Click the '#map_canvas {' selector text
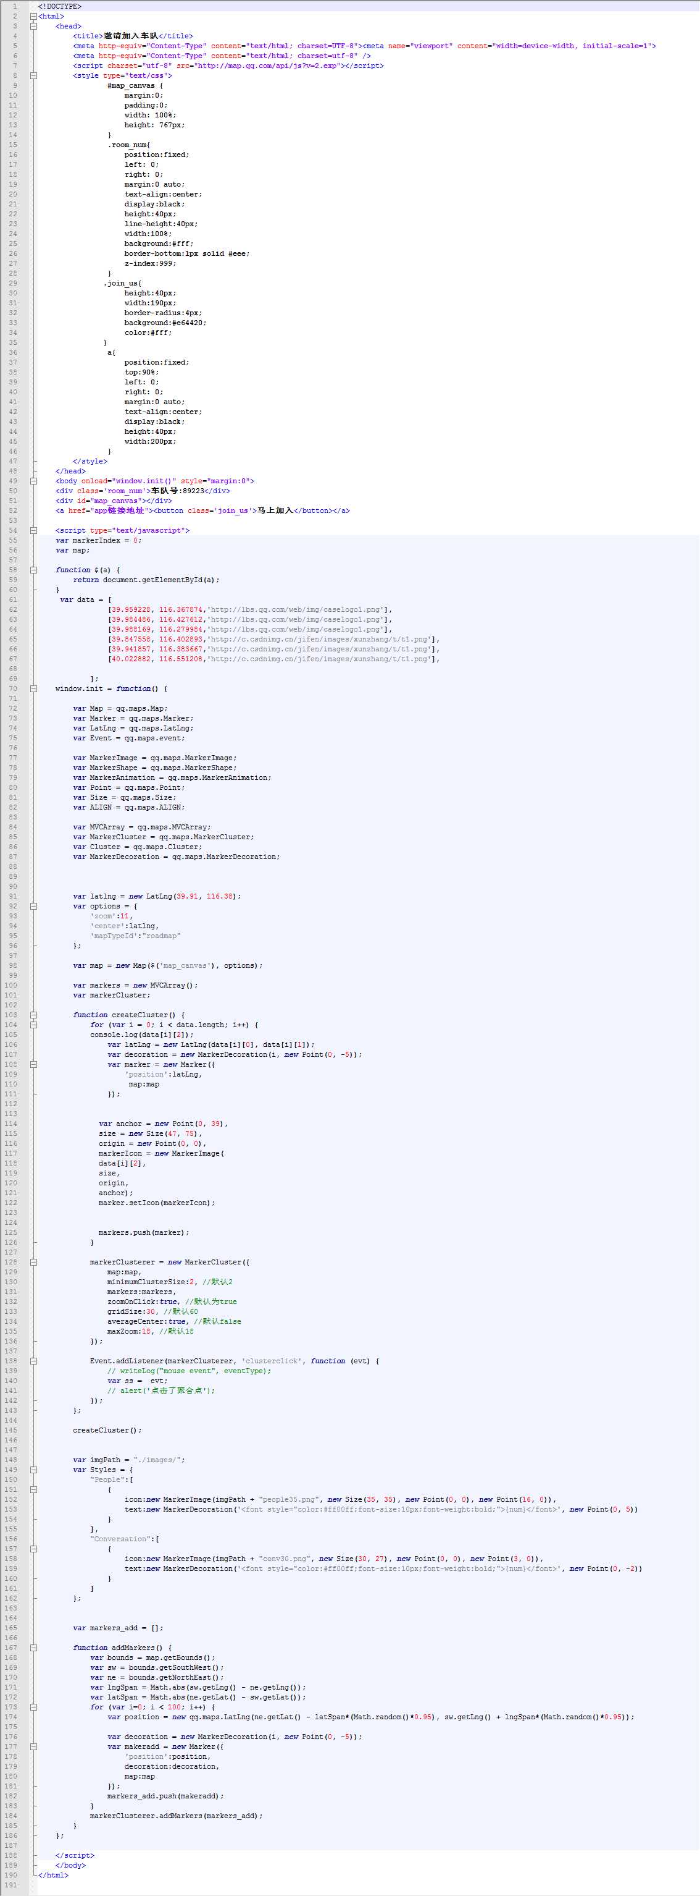Screen dimensions: 700x1896 (x=135, y=85)
